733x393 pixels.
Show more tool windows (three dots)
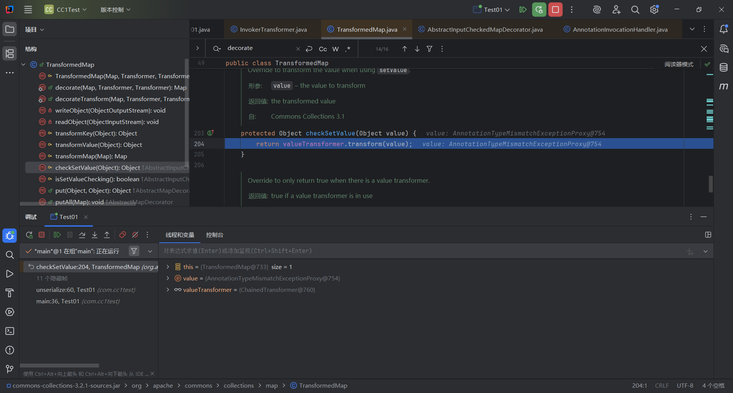tap(10, 72)
